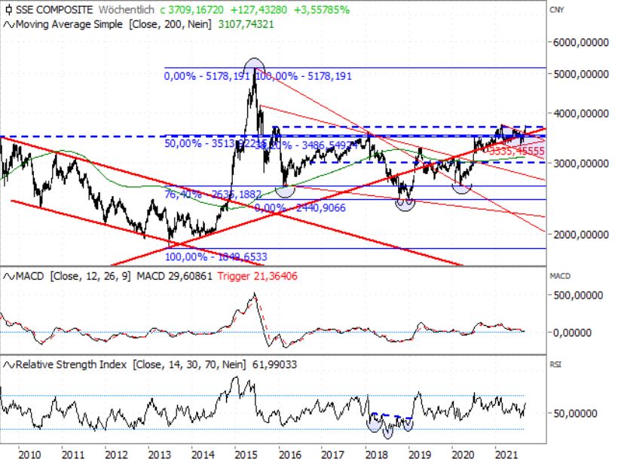The image size is (621, 466).
Task: Click the MACD indicator line icon
Action: pos(9,276)
